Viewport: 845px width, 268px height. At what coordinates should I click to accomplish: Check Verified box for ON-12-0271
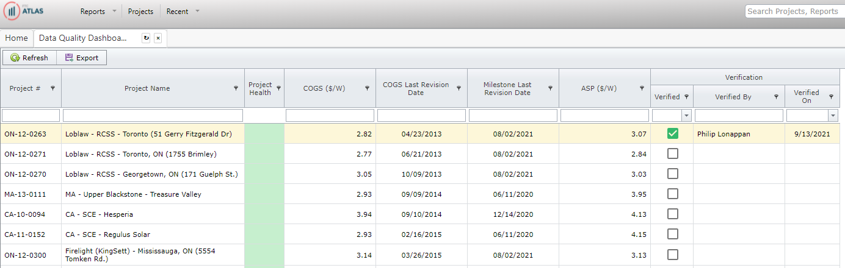point(672,153)
